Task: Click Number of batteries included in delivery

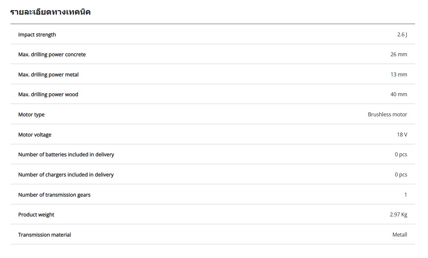Action: [x=66, y=154]
